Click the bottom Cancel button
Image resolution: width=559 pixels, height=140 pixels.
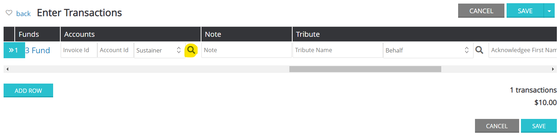497,126
